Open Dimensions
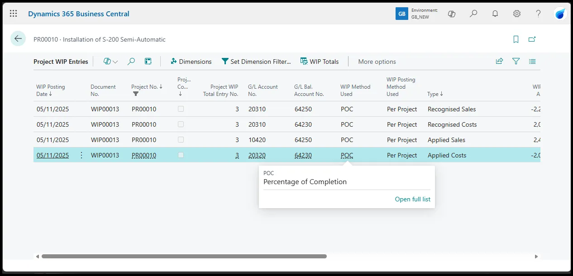The height and width of the screenshot is (276, 573). (x=191, y=62)
